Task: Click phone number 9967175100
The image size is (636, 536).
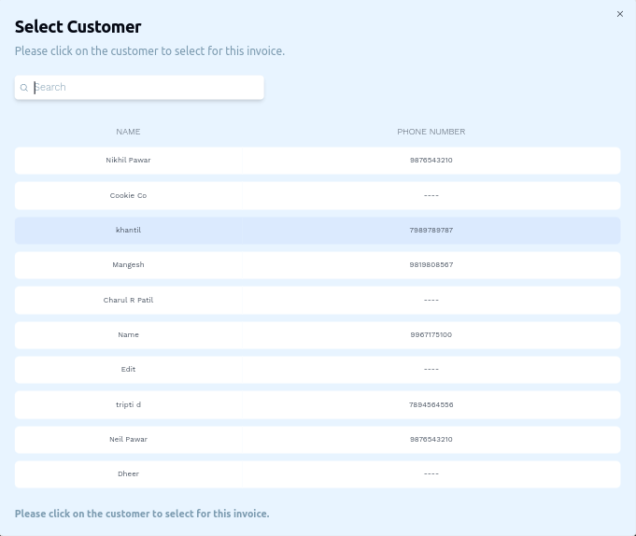Action: tap(431, 335)
